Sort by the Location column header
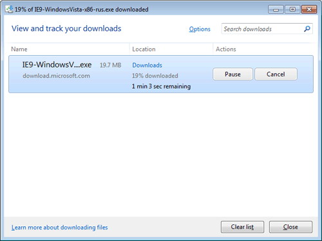The width and height of the screenshot is (322, 241). 144,49
